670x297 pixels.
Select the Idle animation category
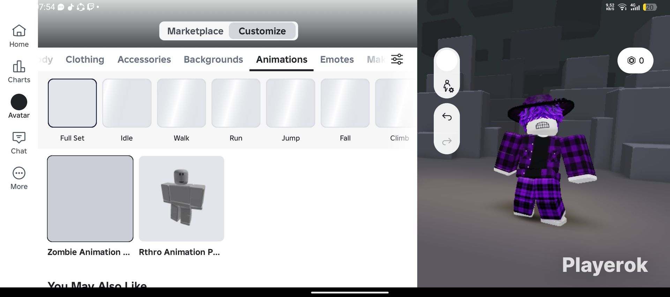pos(127,110)
